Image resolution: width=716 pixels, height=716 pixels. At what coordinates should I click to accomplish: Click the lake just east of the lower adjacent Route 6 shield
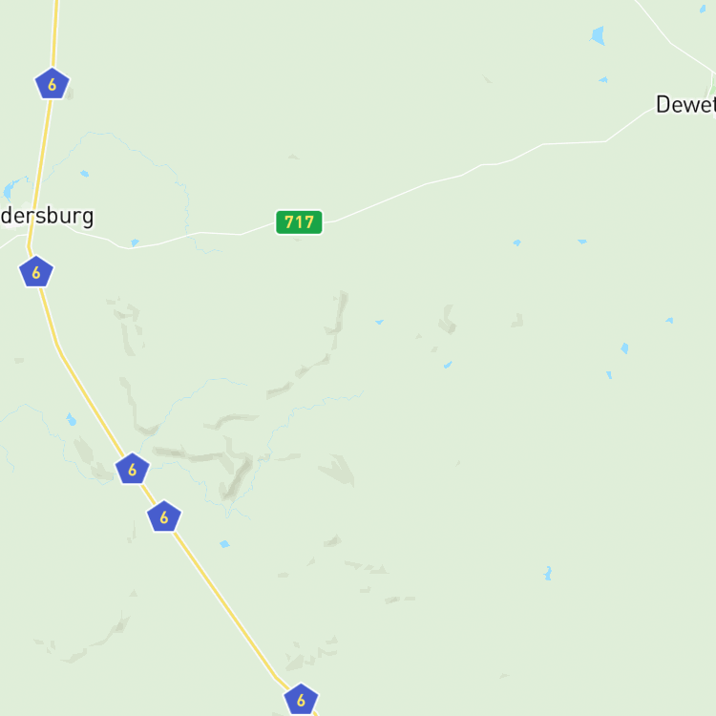coord(224,544)
